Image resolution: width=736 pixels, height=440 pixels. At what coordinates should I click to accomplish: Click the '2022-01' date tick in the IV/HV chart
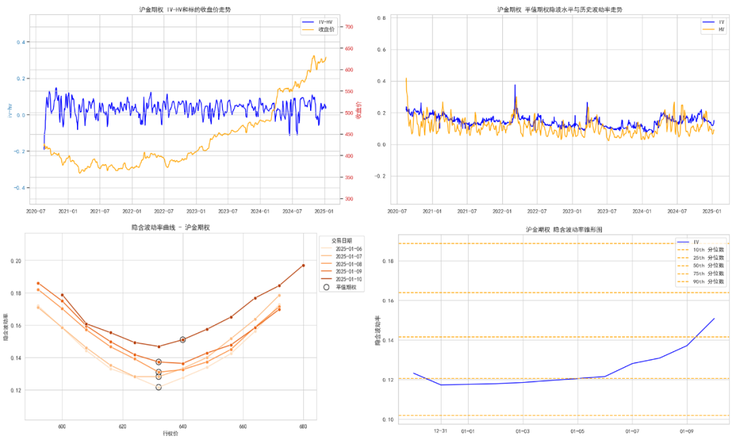point(502,211)
